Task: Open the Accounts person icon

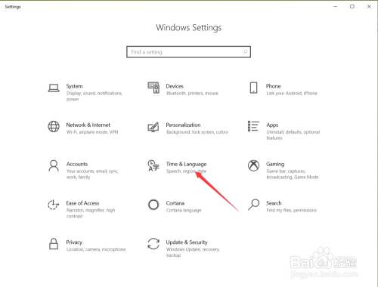Action: coord(54,165)
